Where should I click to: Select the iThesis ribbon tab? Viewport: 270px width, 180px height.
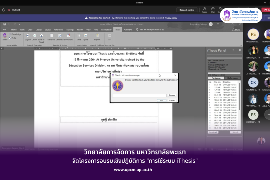tap(117, 30)
